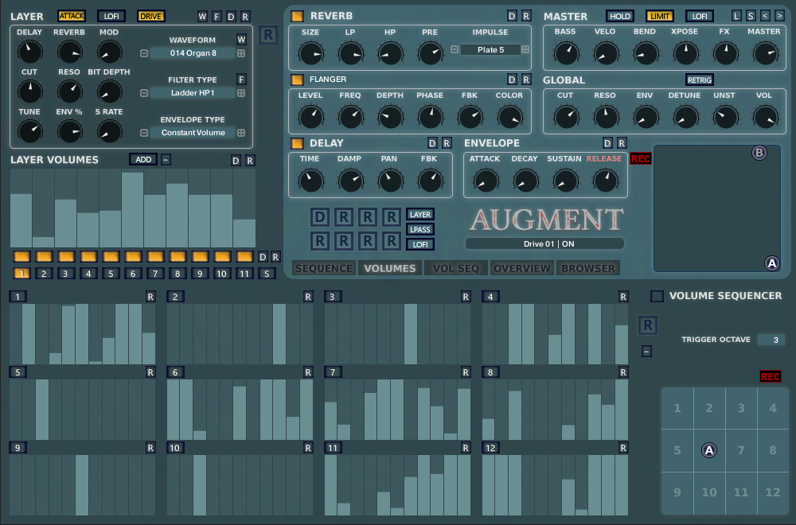Screen dimensions: 796x525
Task: Switch to the BROWSER tab
Action: point(588,268)
